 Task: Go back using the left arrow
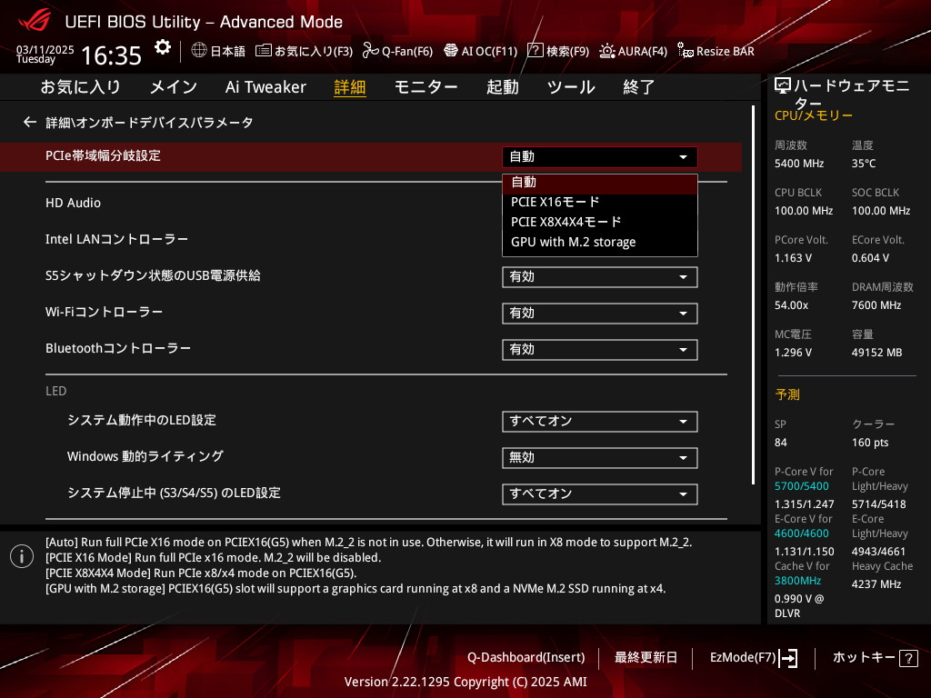click(x=30, y=123)
